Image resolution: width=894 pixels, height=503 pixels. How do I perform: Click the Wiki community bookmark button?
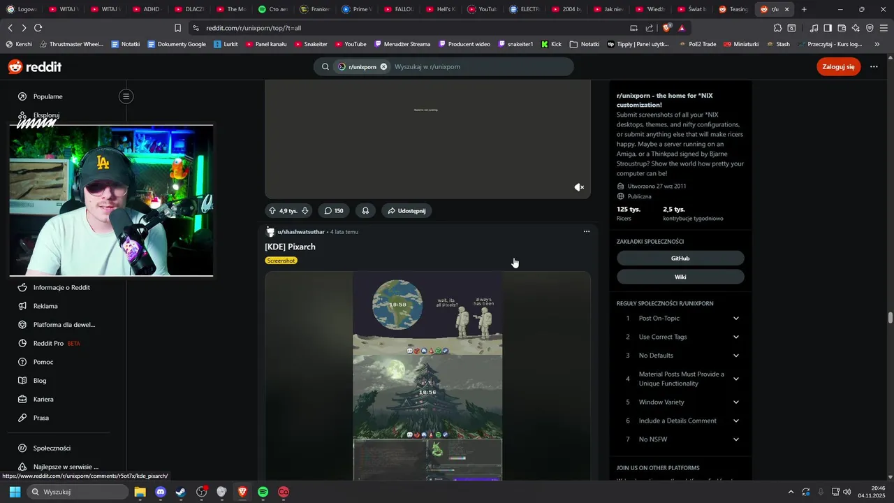(x=680, y=277)
